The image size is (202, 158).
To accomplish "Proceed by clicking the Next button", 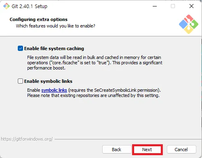I will 147,150.
